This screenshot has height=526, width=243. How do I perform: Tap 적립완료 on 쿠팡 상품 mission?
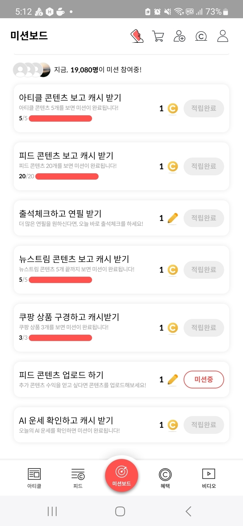click(x=204, y=328)
